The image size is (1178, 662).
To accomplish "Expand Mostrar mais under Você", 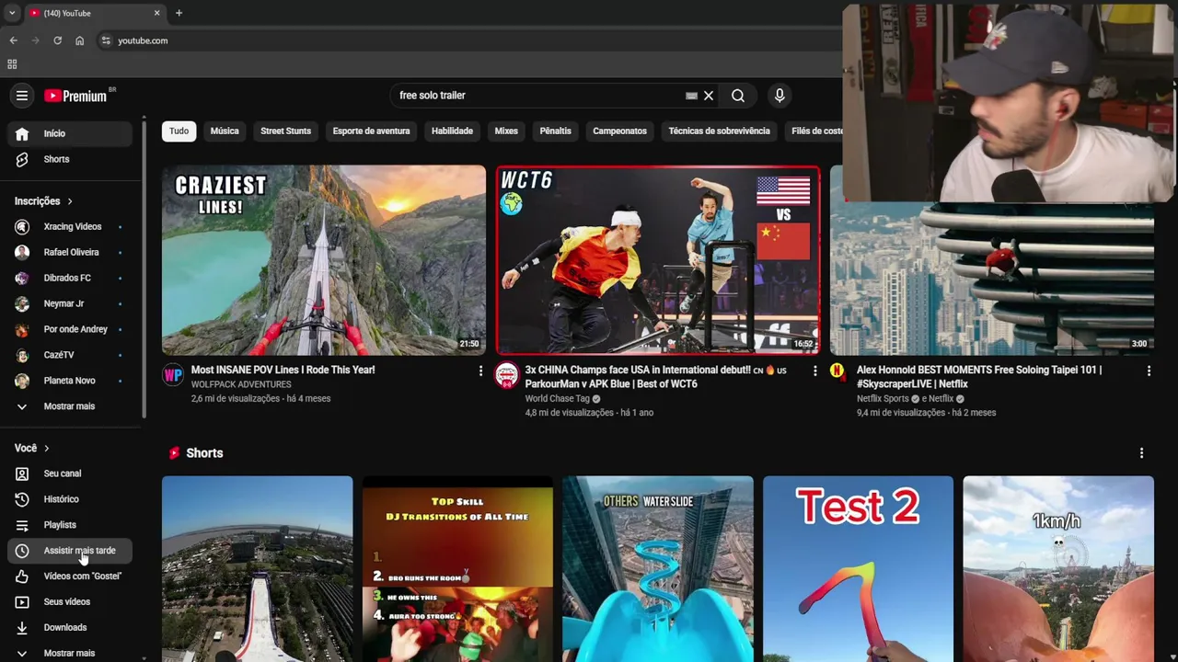I will 70,653.
